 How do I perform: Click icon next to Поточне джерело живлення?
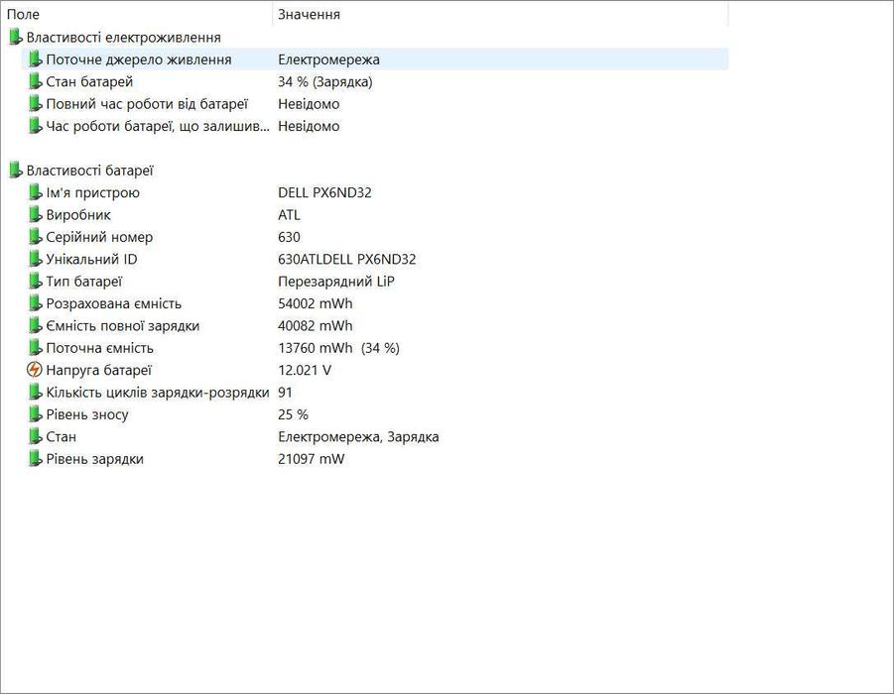[36, 59]
